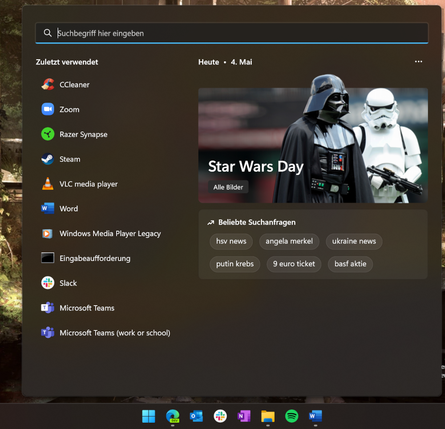Open the three-dots more options menu
Viewport: 445px width, 429px height.
point(418,62)
